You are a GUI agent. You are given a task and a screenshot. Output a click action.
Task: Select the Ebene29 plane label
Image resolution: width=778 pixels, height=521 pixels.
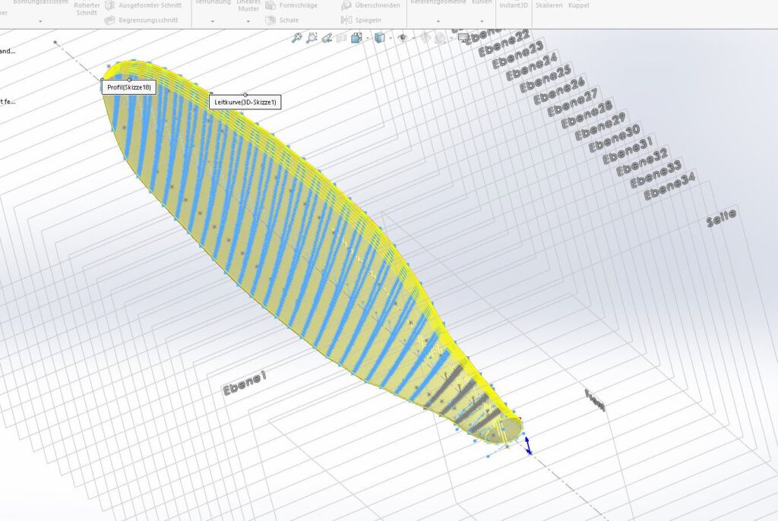600,127
